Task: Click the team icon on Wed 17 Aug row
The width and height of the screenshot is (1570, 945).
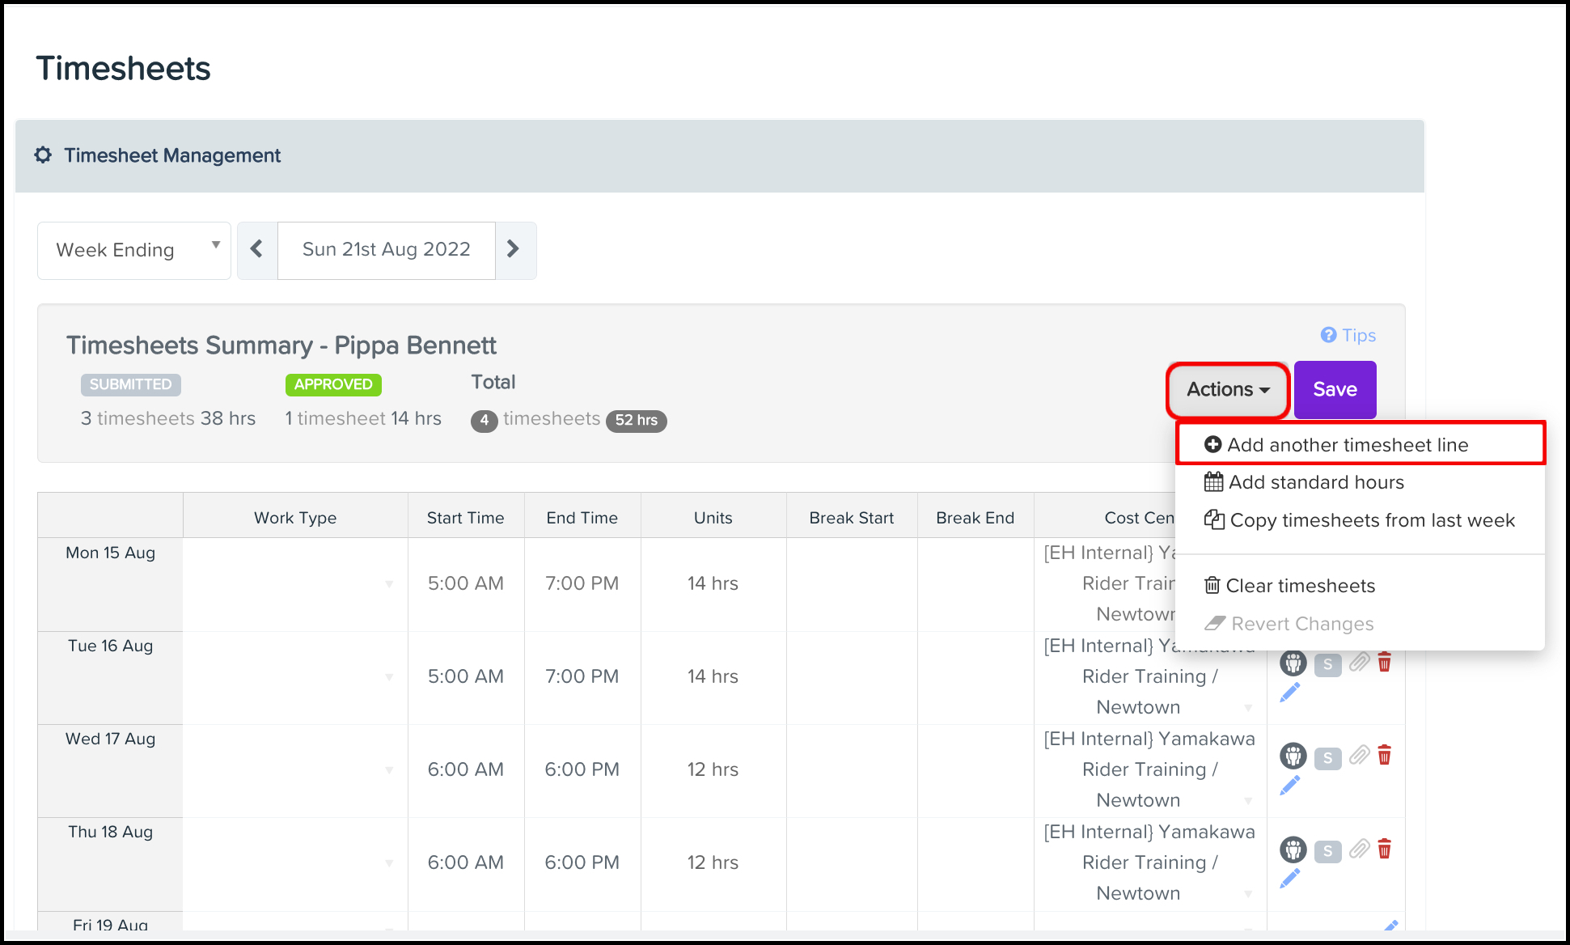Action: coord(1293,756)
